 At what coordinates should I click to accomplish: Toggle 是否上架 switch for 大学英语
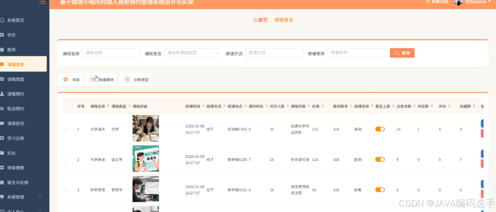pos(380,159)
